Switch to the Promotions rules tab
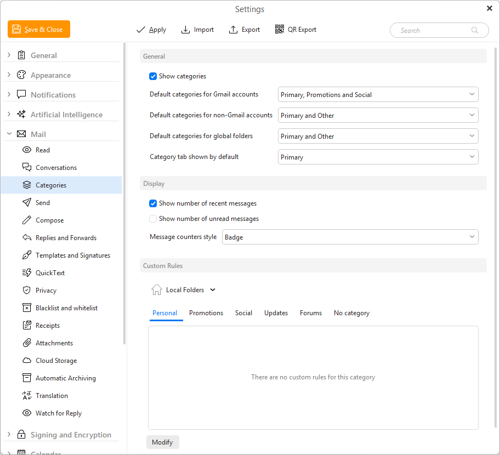This screenshot has width=500, height=455. coord(206,313)
